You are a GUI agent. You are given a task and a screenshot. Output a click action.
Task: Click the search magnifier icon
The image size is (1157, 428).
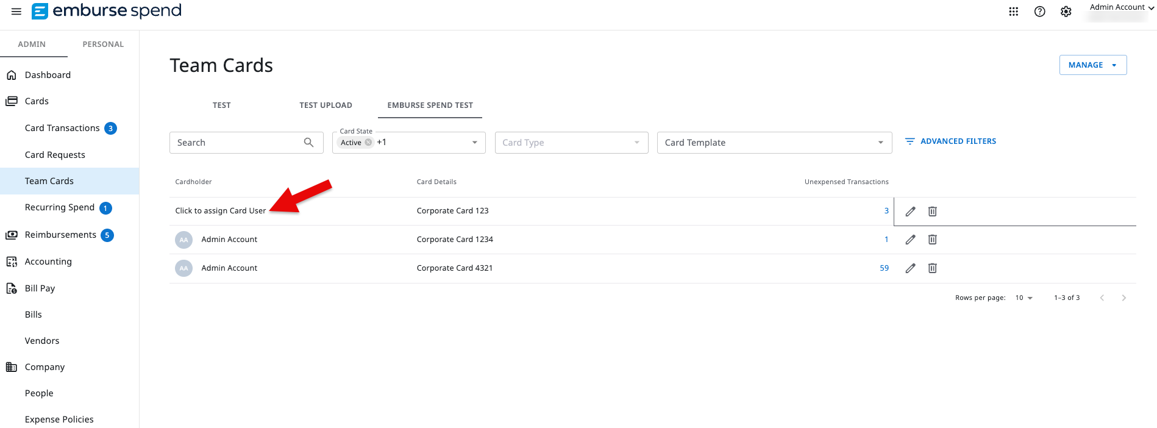[308, 143]
